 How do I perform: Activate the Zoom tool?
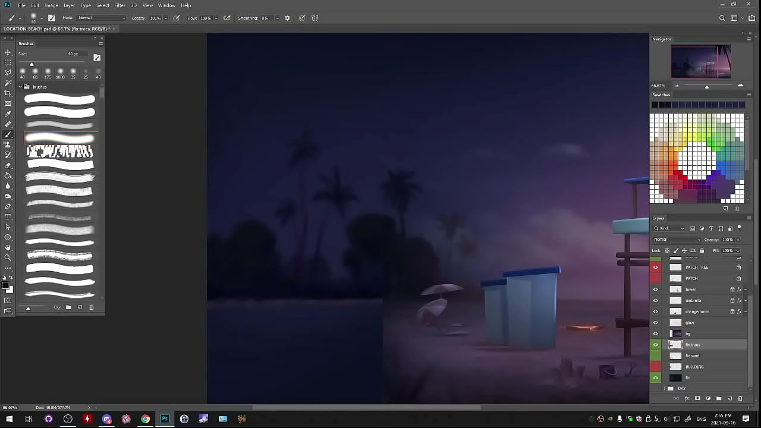click(x=8, y=257)
